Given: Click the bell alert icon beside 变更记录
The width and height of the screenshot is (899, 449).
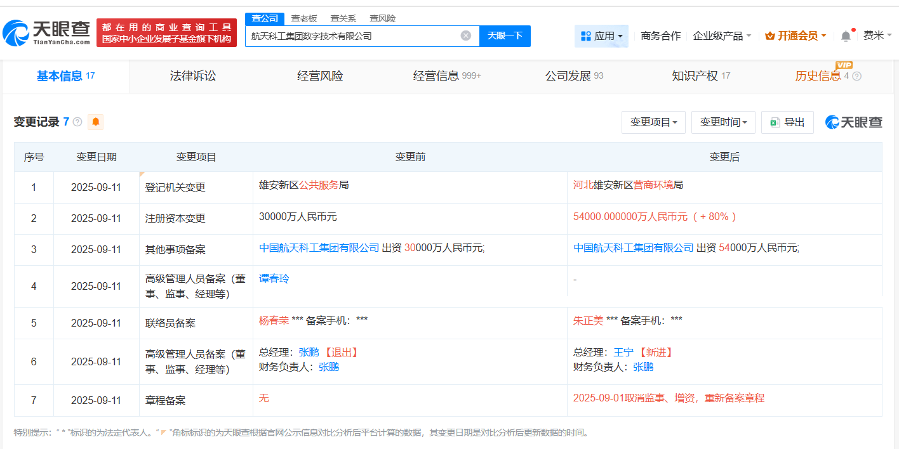Looking at the screenshot, I should pyautogui.click(x=95, y=122).
